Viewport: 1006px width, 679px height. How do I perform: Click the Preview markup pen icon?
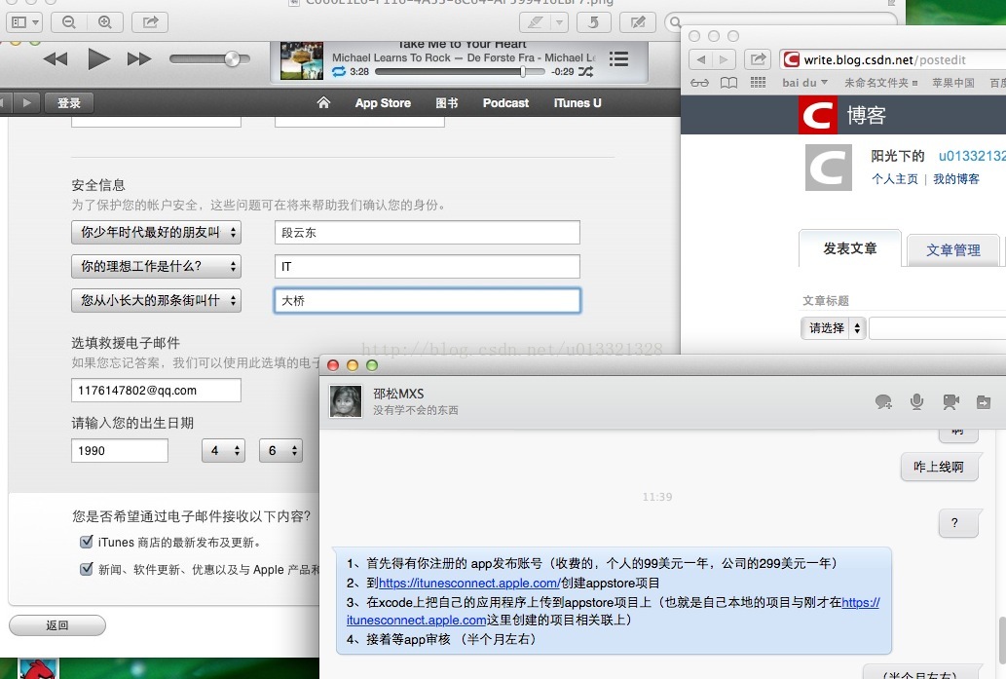pyautogui.click(x=535, y=22)
